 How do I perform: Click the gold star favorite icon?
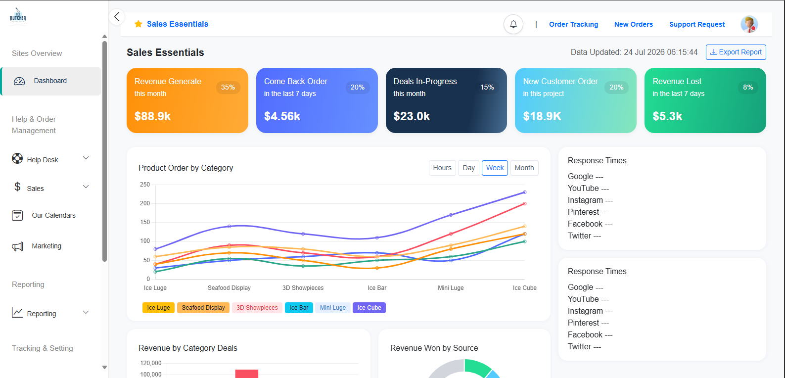pos(139,24)
